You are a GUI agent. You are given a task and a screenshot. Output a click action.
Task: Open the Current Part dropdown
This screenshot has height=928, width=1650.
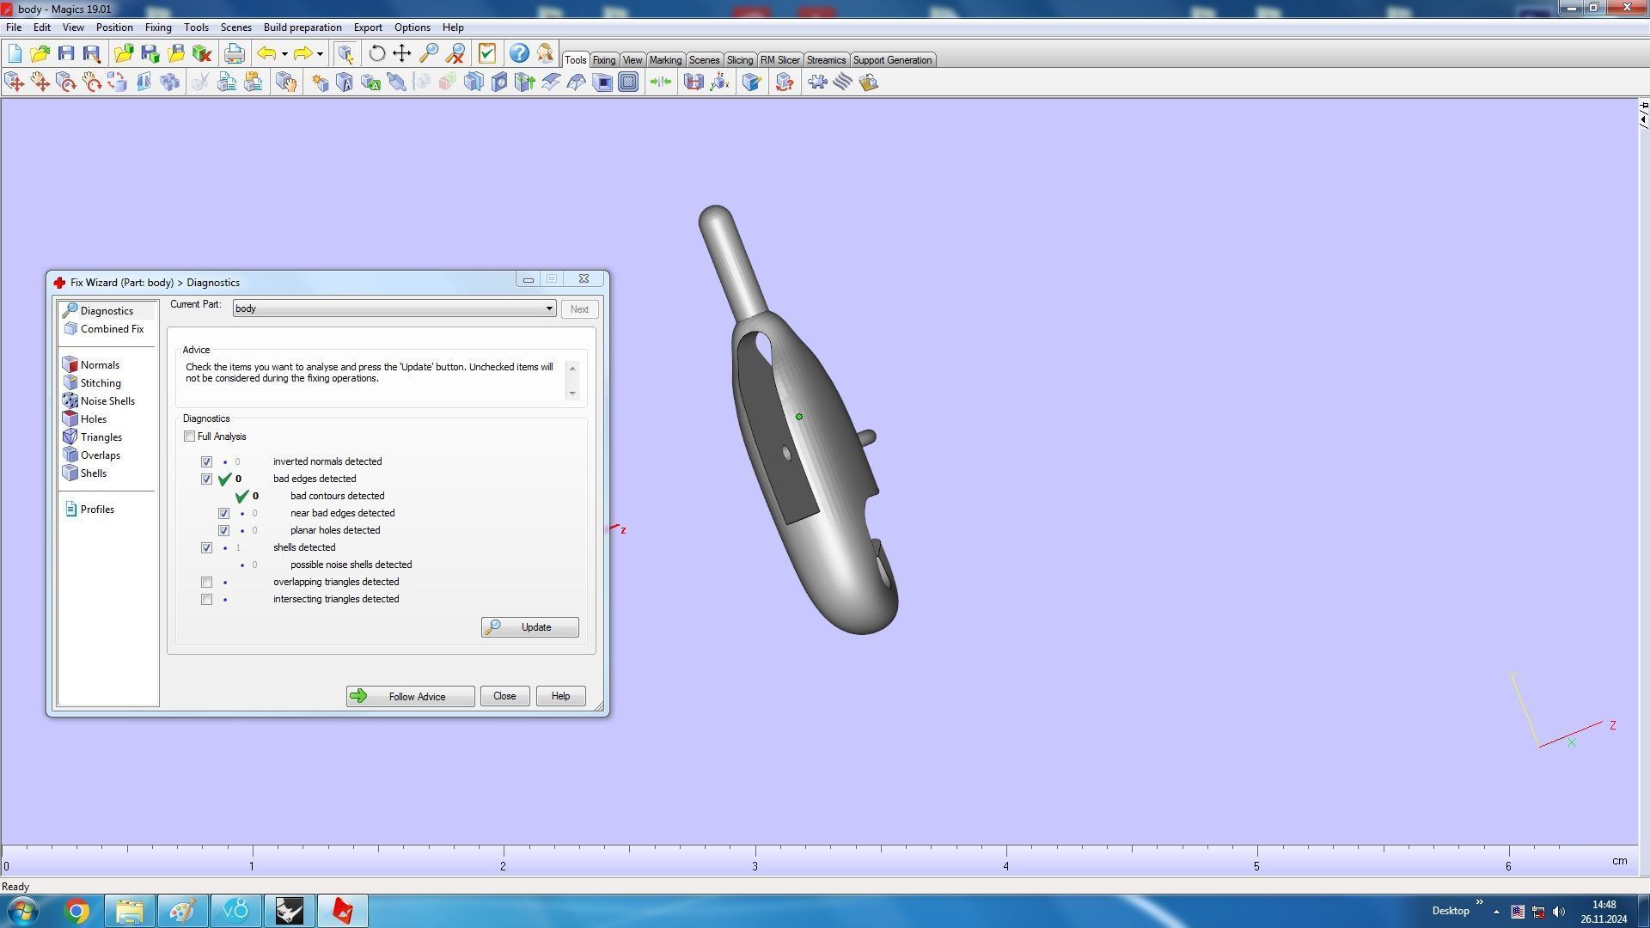548,308
